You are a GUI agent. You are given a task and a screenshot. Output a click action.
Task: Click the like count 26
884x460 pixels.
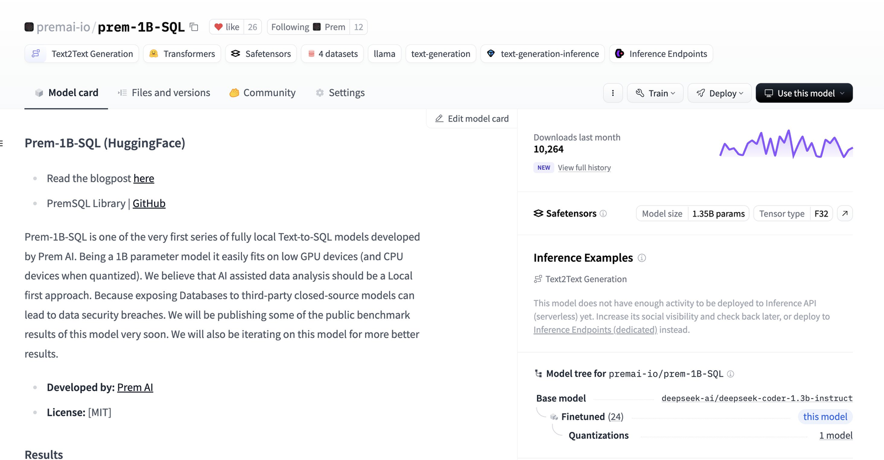[252, 27]
